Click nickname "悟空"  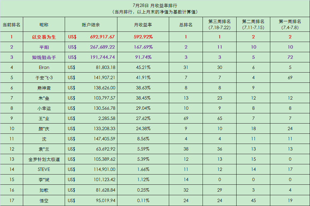click(44, 201)
